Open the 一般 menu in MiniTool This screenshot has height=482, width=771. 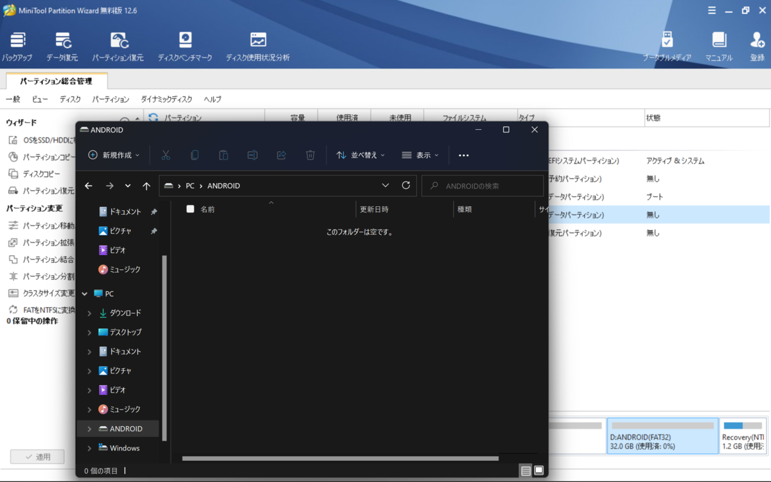(x=13, y=99)
